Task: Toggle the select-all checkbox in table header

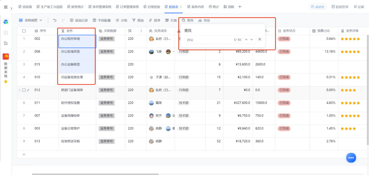Action: 24,31
